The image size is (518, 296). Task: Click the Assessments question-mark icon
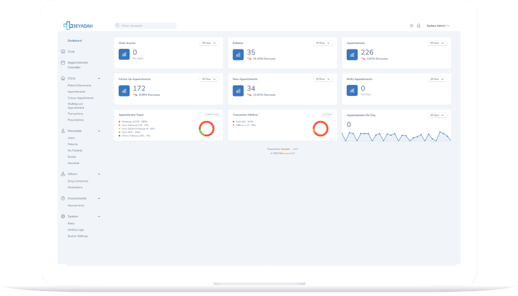click(63, 198)
